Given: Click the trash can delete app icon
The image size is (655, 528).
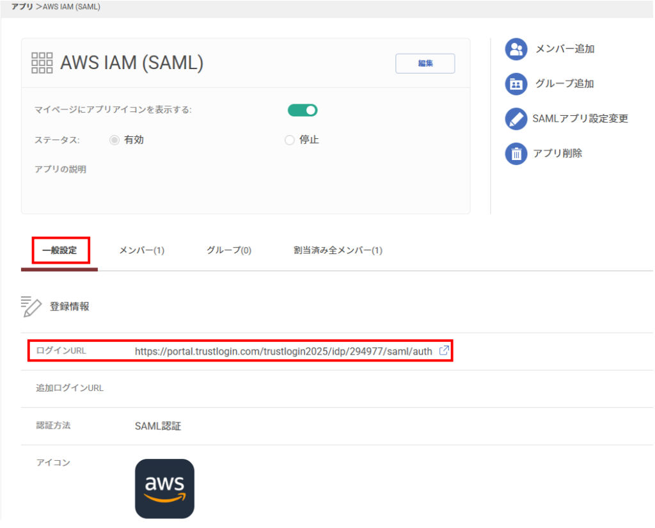Looking at the screenshot, I should click(516, 154).
